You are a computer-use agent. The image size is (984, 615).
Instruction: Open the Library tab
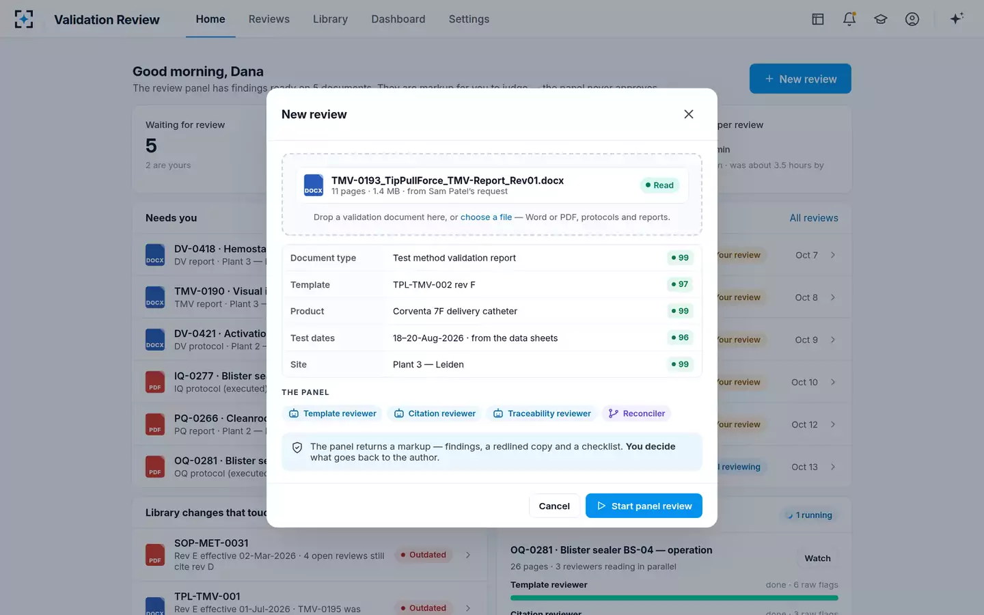(x=331, y=19)
